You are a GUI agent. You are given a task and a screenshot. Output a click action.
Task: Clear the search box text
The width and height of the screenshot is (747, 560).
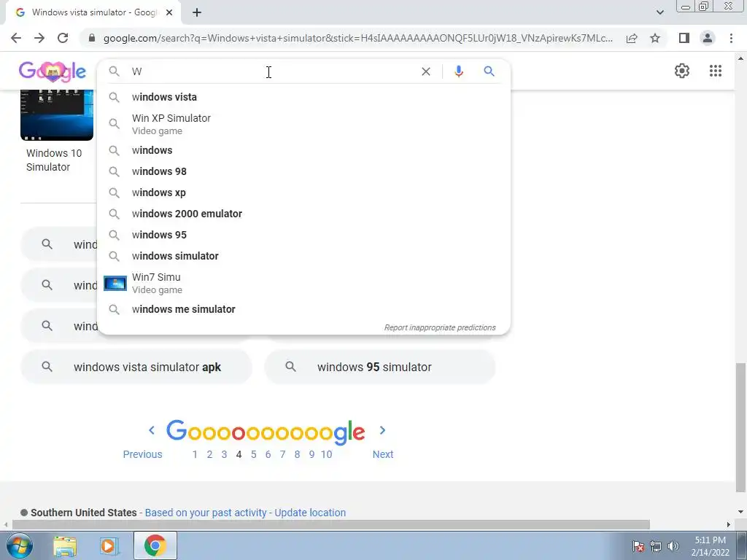tap(426, 71)
